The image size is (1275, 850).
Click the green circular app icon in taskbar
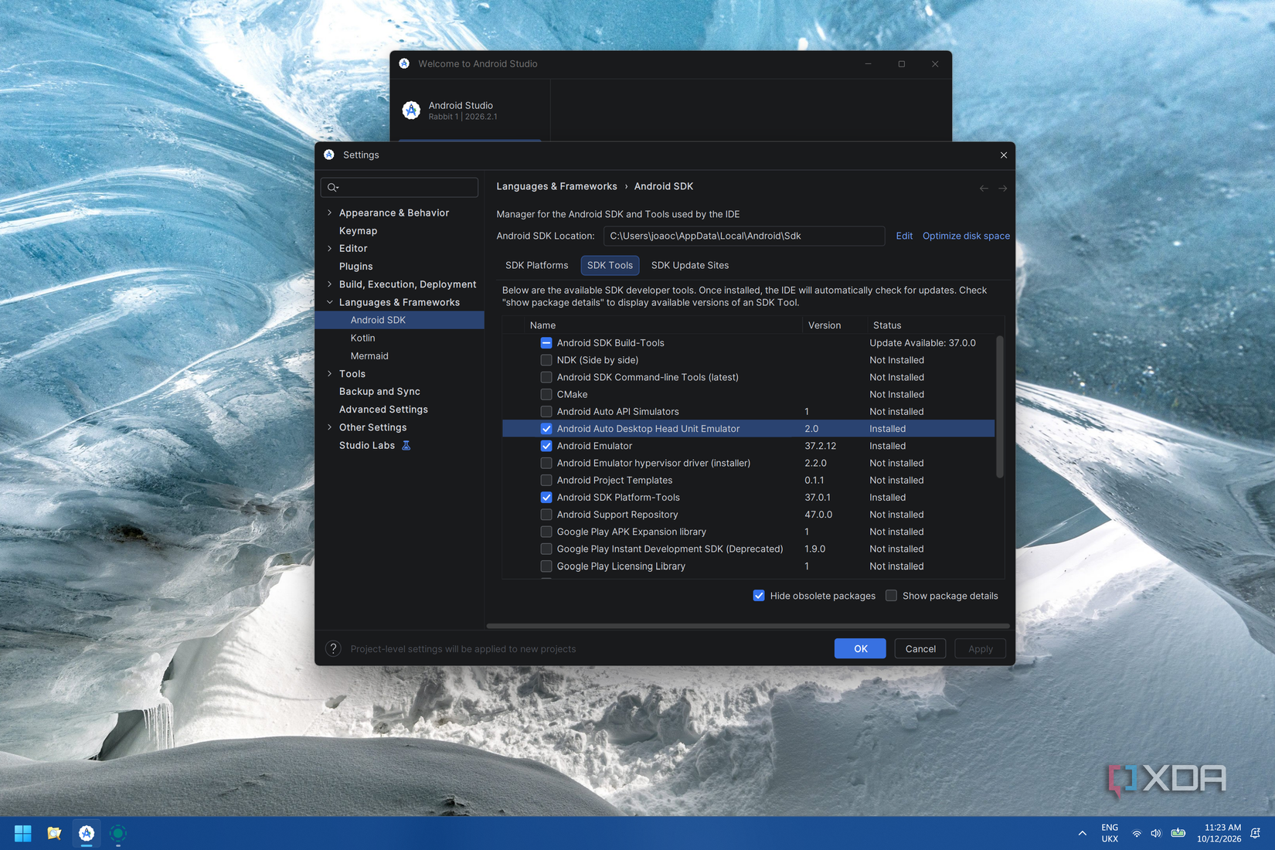coord(118,833)
